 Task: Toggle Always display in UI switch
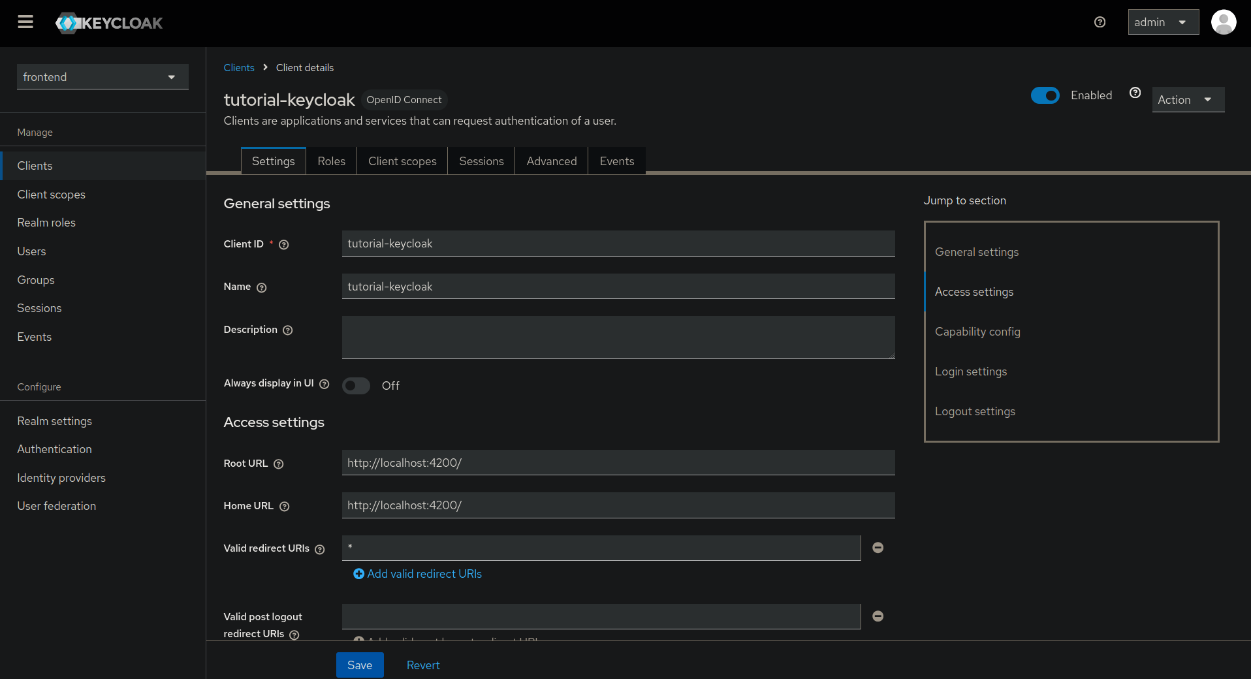[x=356, y=386]
